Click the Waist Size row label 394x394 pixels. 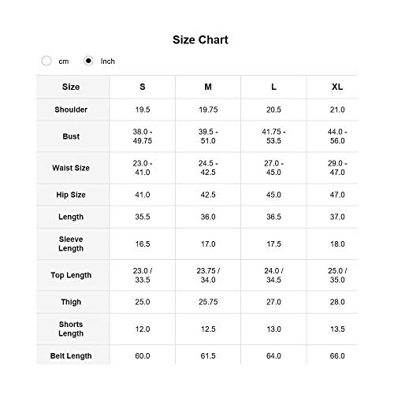coord(71,168)
